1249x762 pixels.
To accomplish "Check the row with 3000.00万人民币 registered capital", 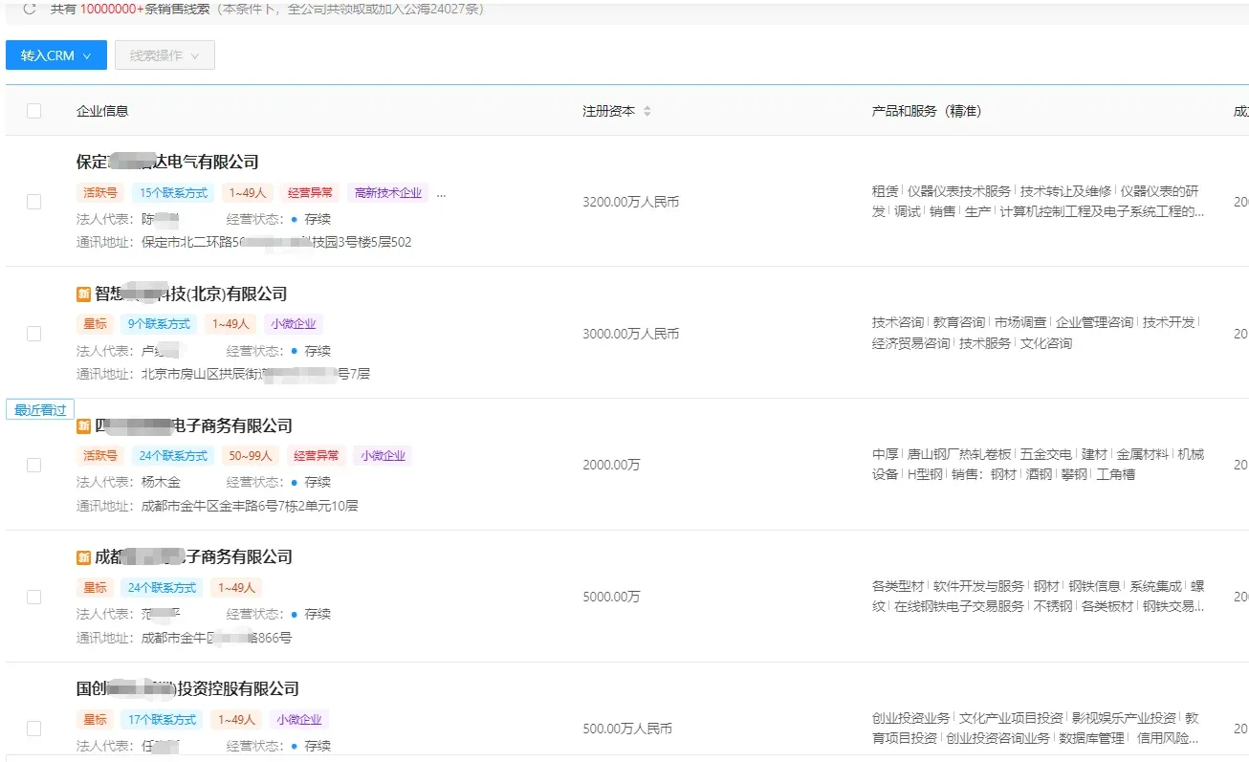I will (x=34, y=334).
